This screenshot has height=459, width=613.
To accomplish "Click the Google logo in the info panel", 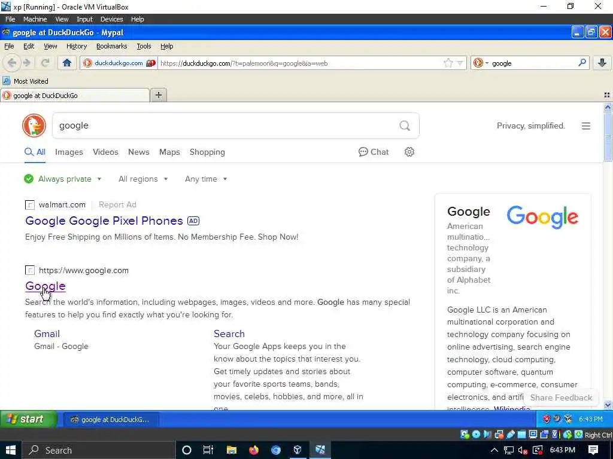I will click(x=542, y=217).
